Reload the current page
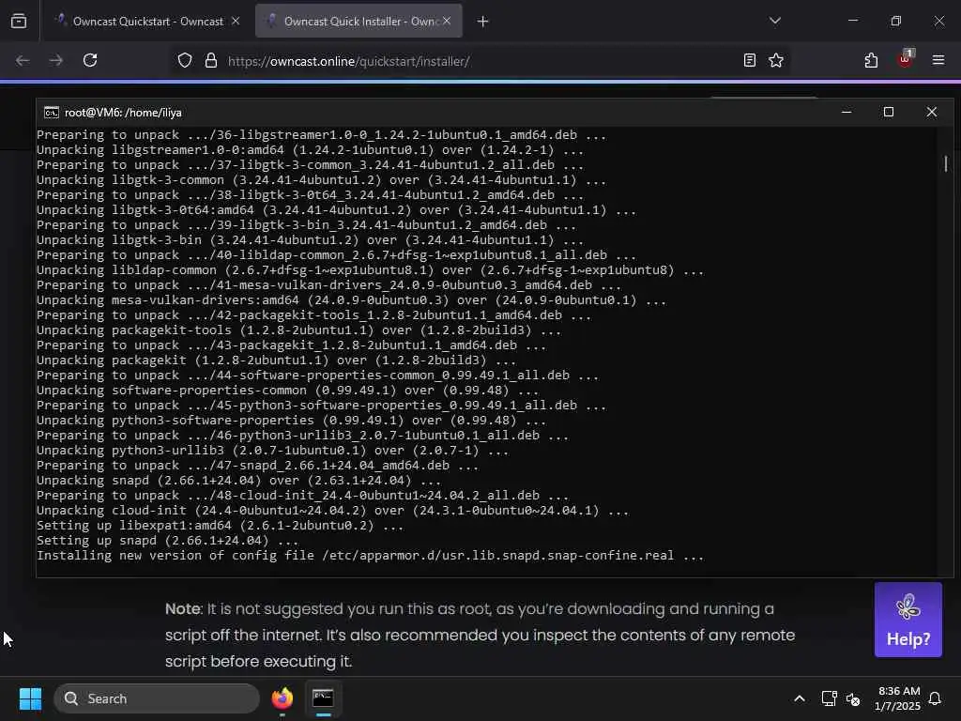Viewport: 961px width, 721px height. click(x=90, y=61)
